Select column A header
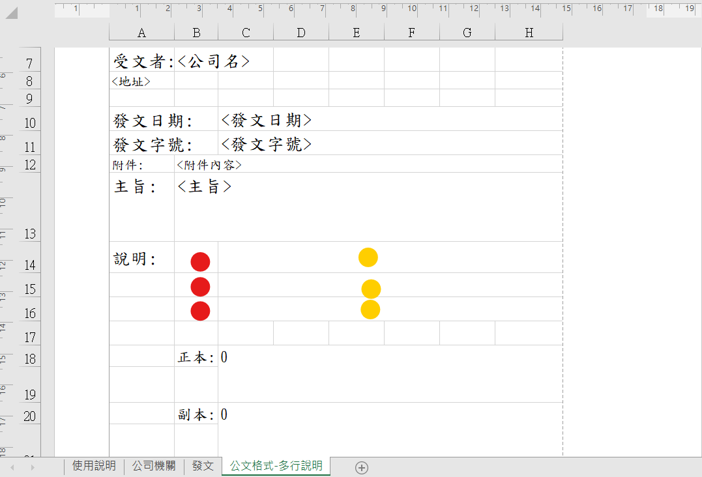This screenshot has height=477, width=702. (x=141, y=33)
